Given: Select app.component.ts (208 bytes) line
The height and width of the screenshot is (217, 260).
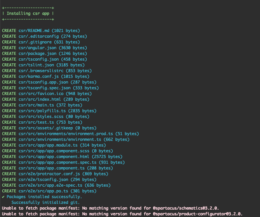Looking at the screenshot, I should coord(58,168).
